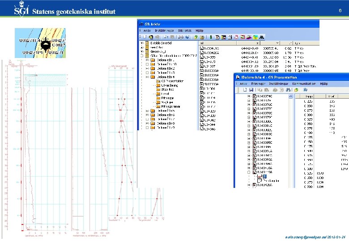Open Arkiv menu in GS Presentation window
Viewport: 349px width, 241px height.
(x=243, y=83)
